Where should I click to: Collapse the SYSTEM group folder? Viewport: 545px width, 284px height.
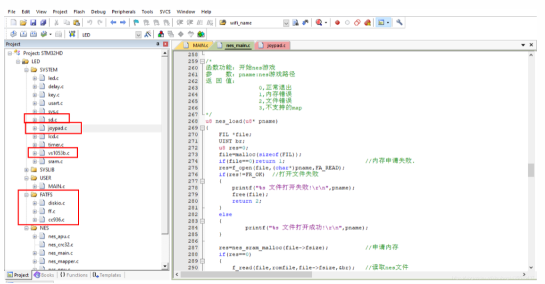pyautogui.click(x=27, y=70)
